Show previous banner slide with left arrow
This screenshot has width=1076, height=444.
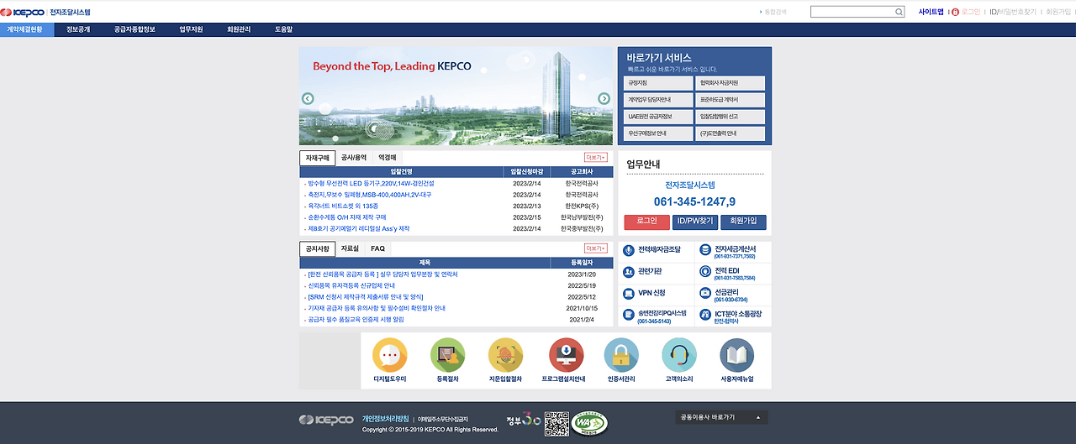(308, 99)
